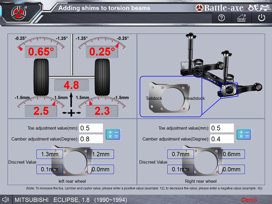The height and width of the screenshot is (204, 272).
Task: Click the measurement ruler tool icon
Action: 241,18
